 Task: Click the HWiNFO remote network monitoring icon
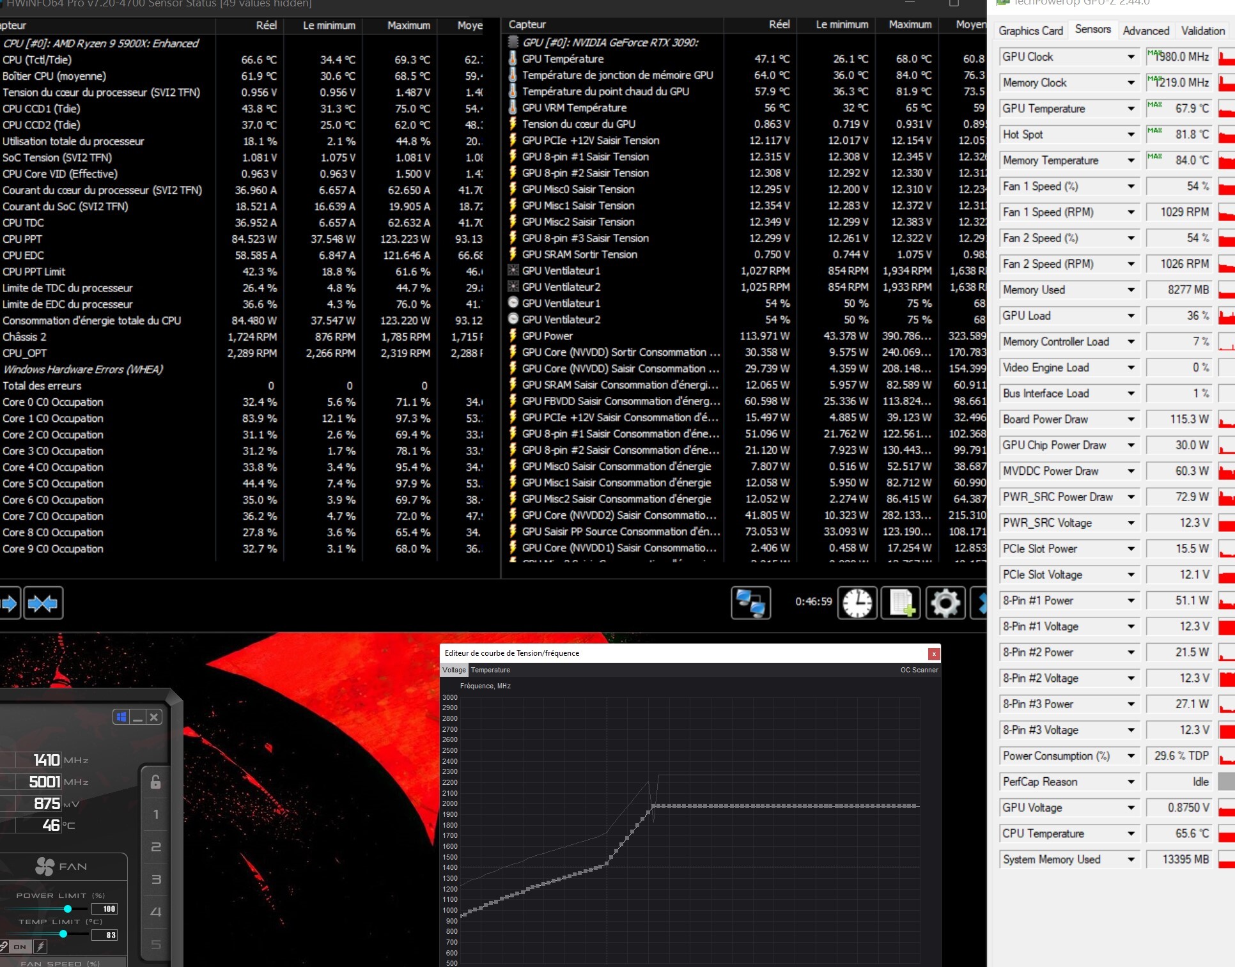coord(750,603)
